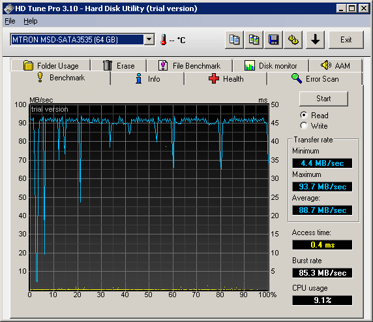Screen dimensions: 373x322
Task: Open the options gears icon
Action: pos(293,40)
